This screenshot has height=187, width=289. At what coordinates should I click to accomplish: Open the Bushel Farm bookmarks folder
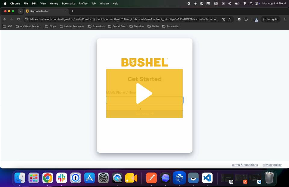click(117, 26)
